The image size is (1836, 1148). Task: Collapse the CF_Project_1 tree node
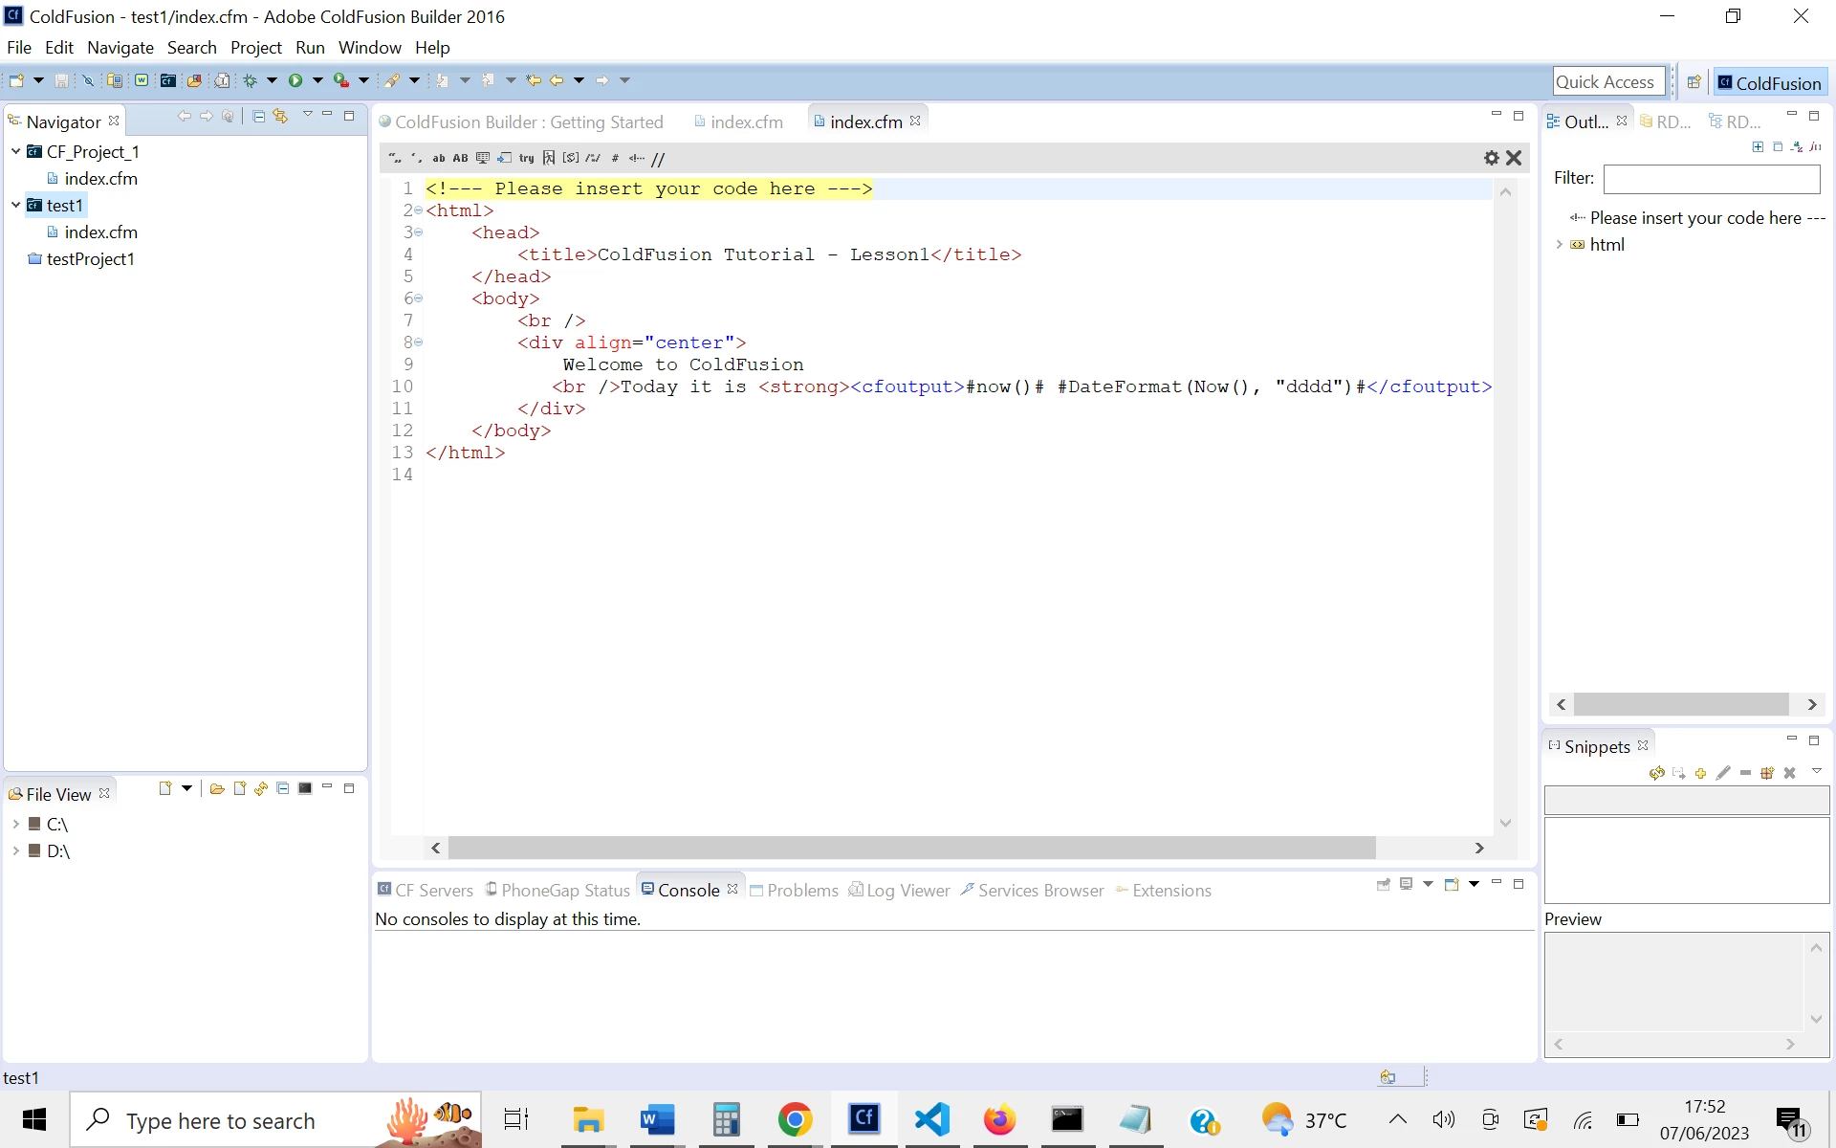15,151
